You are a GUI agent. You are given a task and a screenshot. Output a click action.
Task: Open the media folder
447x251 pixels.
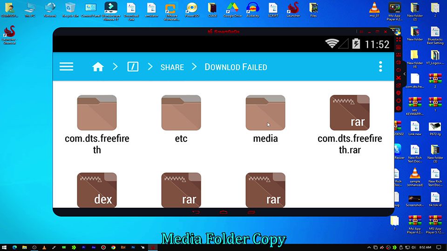point(265,112)
